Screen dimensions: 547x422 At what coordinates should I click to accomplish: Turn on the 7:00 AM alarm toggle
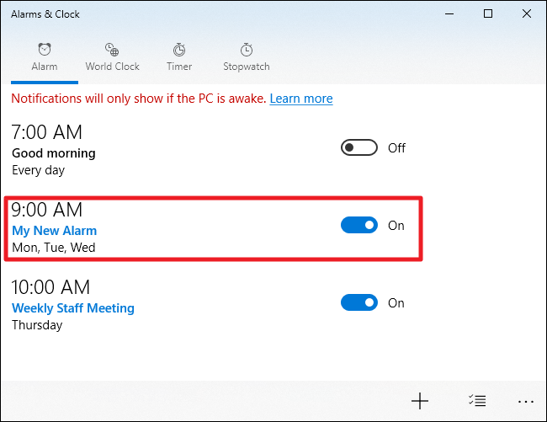coord(358,148)
